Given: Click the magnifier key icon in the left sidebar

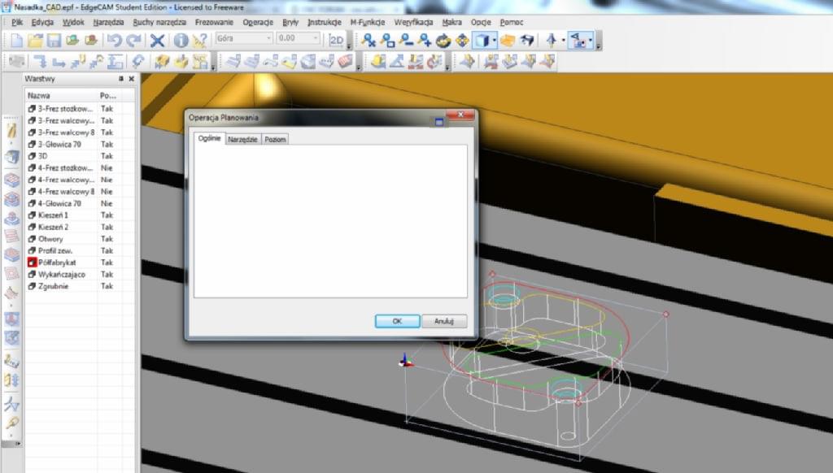Looking at the screenshot, I should 11,423.
